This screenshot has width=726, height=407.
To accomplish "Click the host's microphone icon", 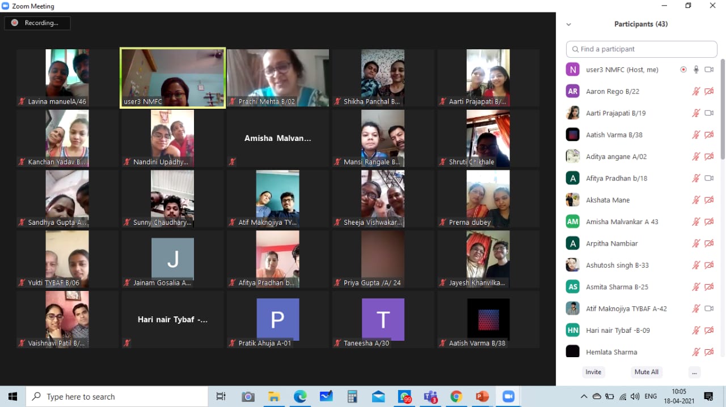I will (x=696, y=70).
